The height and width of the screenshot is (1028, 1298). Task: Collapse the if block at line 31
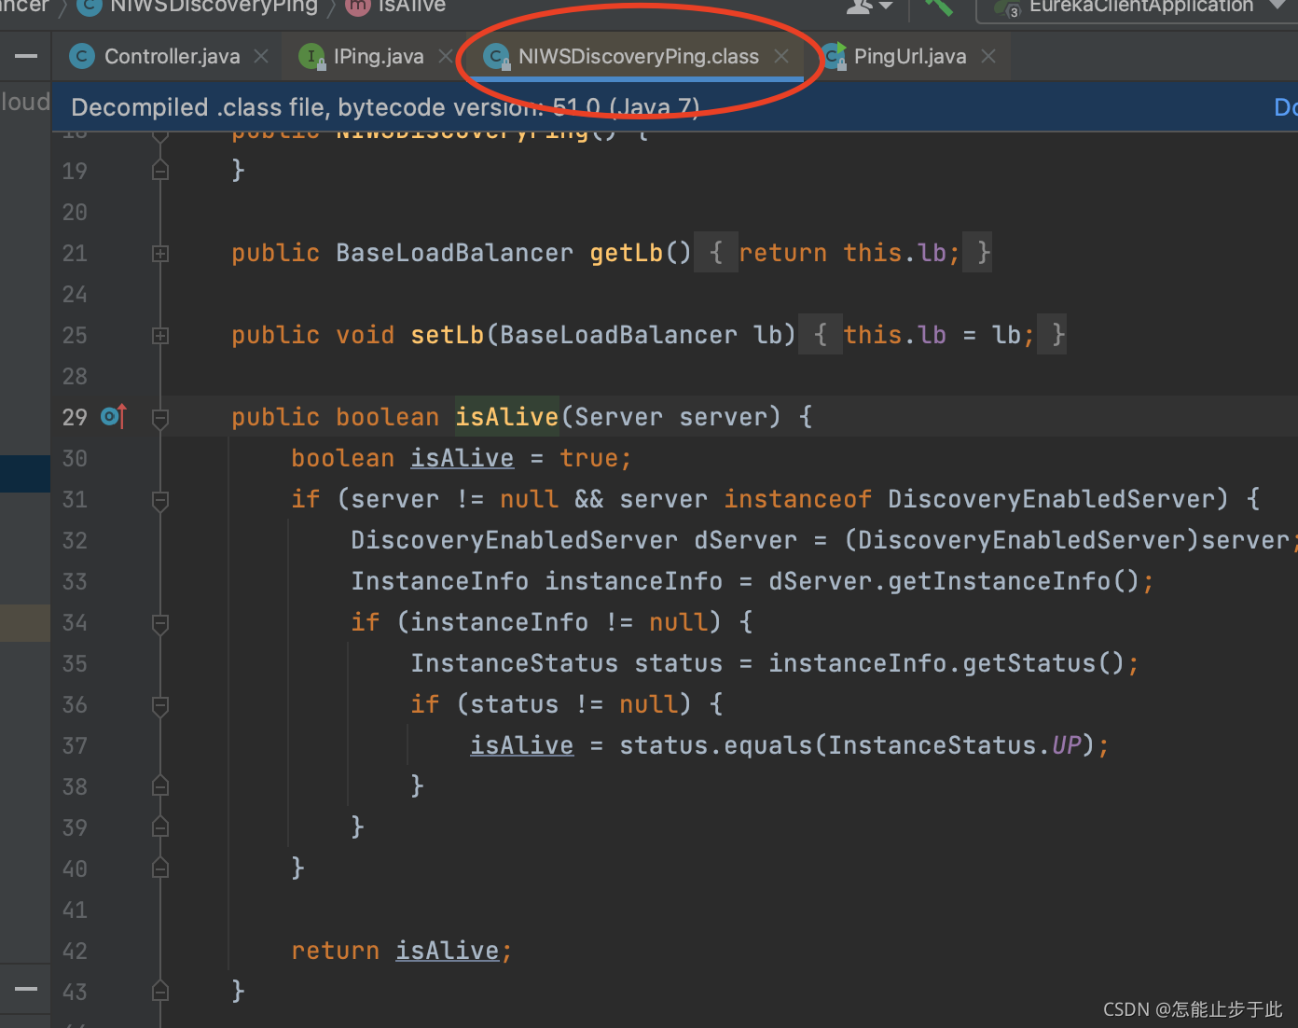click(160, 500)
